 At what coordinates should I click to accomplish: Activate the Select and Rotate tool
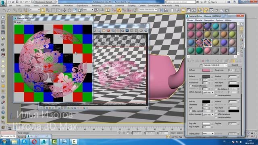click(69, 10)
